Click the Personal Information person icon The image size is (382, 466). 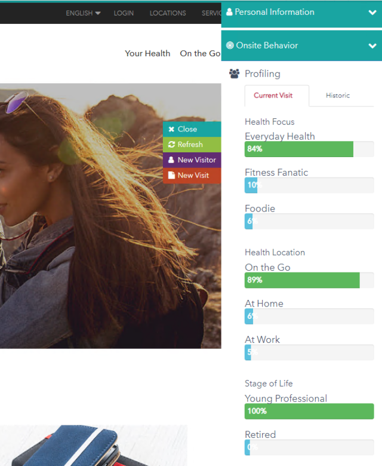[x=230, y=12]
